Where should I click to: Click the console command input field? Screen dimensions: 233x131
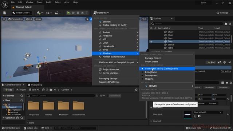75,128
